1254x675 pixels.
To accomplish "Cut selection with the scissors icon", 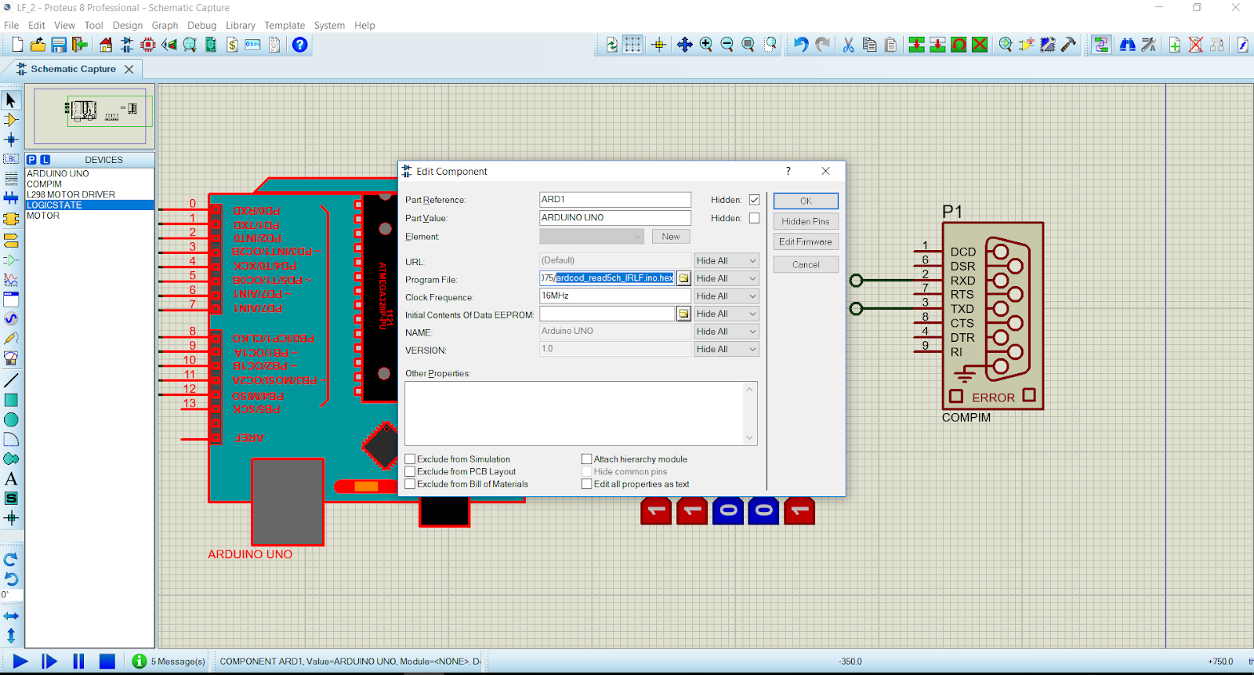I will [848, 45].
